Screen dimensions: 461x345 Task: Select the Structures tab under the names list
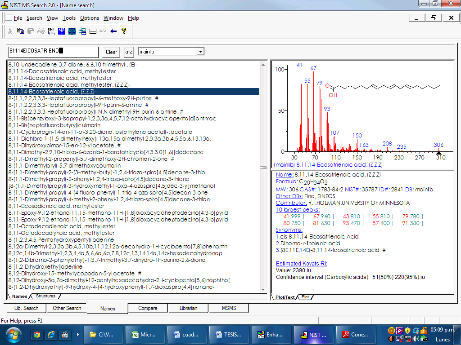[45, 296]
